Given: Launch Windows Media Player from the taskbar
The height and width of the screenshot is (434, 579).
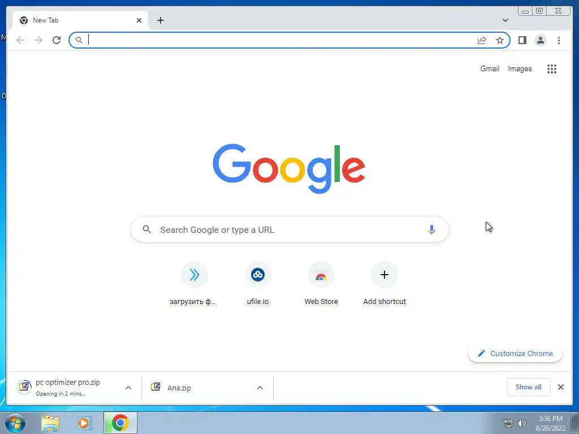Looking at the screenshot, I should [x=85, y=423].
